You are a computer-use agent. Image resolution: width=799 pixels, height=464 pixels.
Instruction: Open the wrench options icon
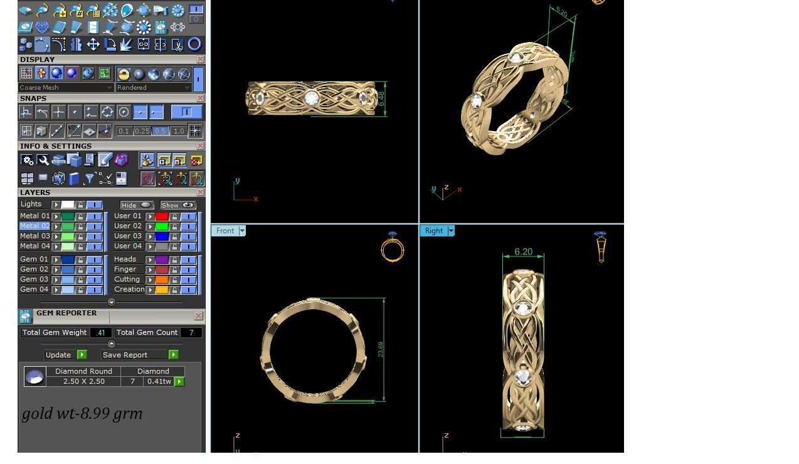(x=43, y=160)
